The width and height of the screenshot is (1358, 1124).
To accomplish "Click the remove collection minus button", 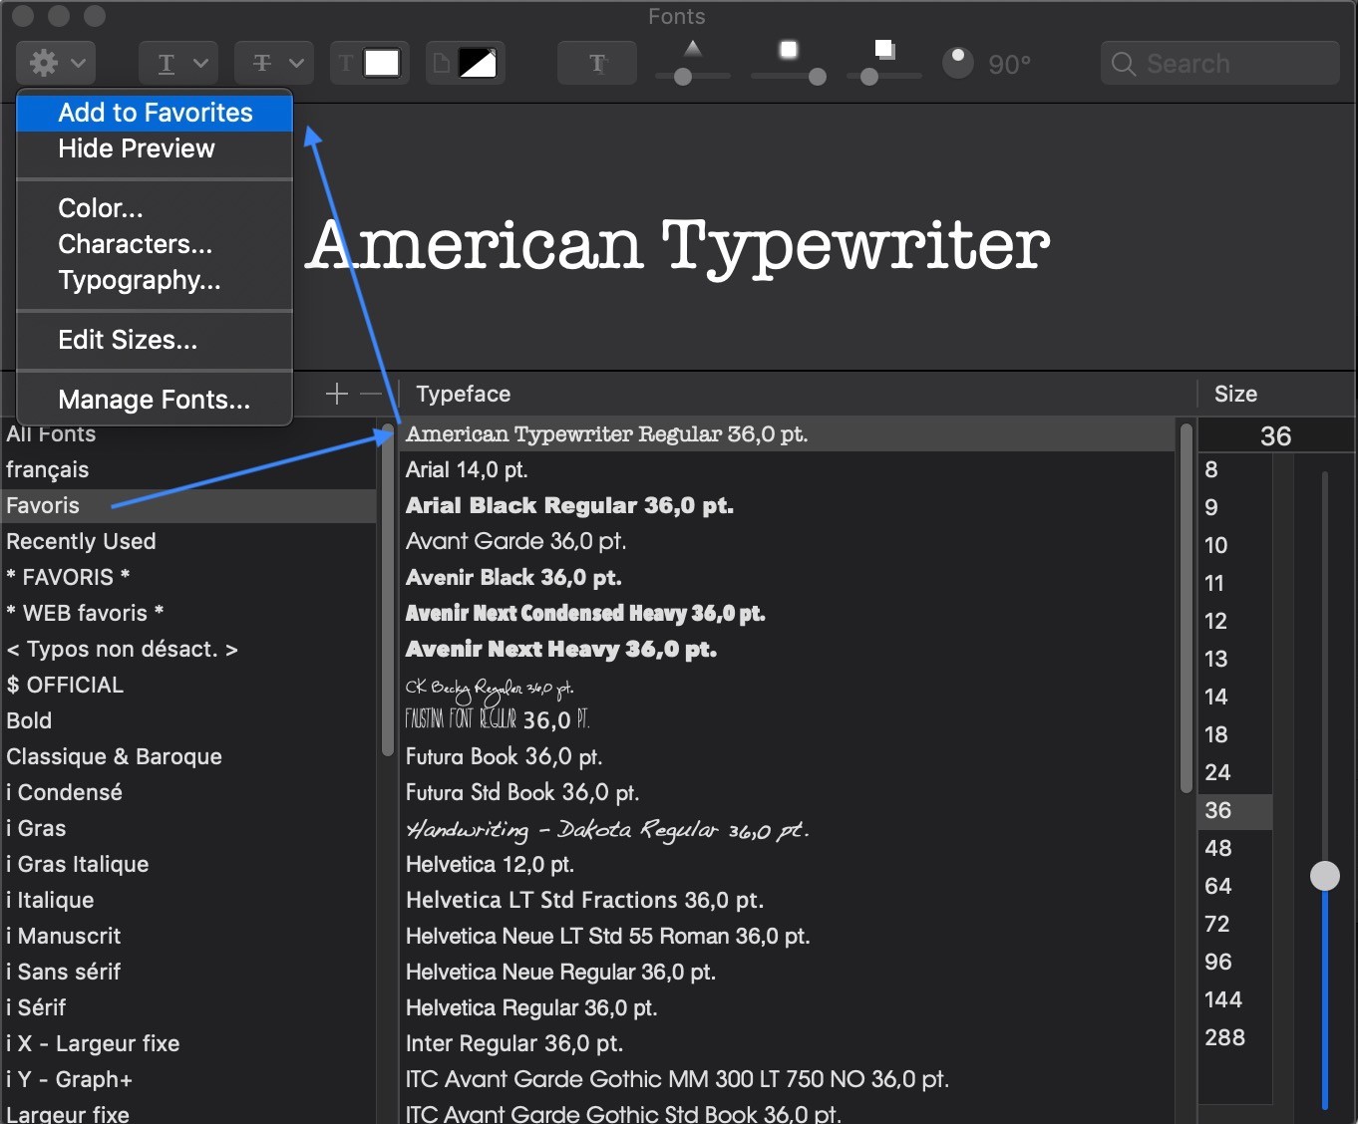I will (371, 395).
